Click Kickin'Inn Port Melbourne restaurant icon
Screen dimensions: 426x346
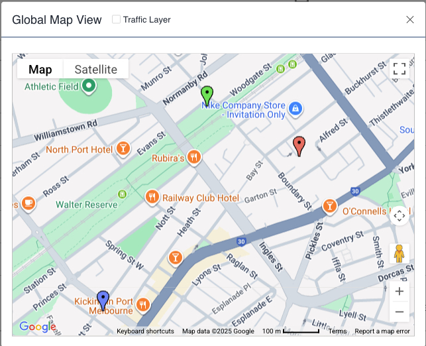[142, 306]
